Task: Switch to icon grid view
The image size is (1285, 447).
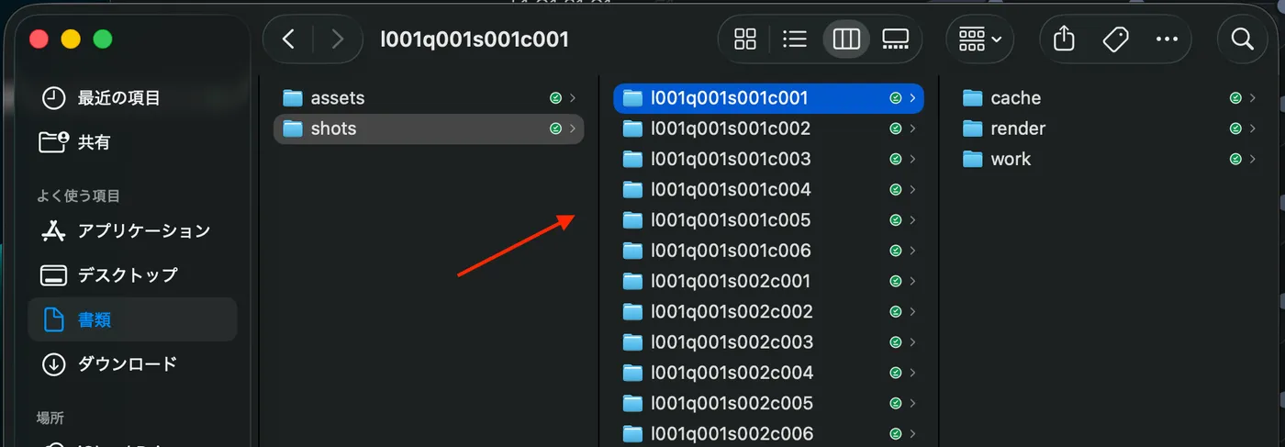Action: [745, 39]
